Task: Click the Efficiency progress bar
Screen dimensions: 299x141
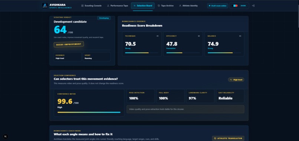Action: [183, 53]
